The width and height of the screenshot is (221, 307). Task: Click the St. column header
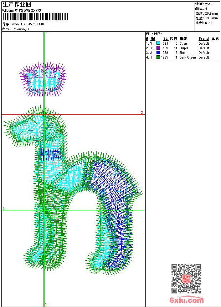coord(166,39)
